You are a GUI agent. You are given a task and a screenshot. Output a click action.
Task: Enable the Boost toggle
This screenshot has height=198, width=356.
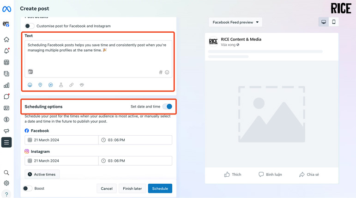click(28, 188)
